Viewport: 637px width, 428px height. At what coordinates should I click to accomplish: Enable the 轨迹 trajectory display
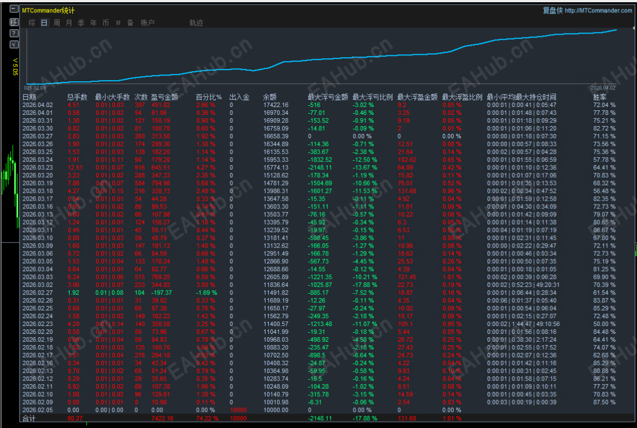[x=196, y=23]
